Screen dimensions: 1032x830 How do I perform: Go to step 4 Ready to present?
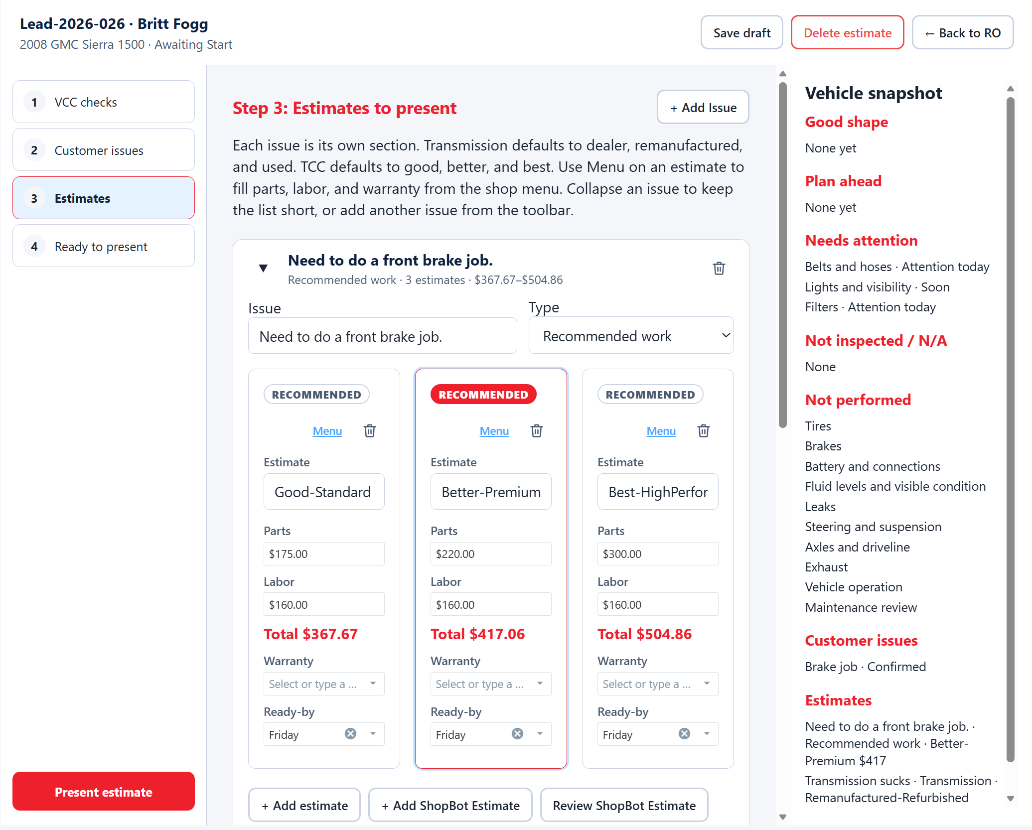tap(104, 246)
